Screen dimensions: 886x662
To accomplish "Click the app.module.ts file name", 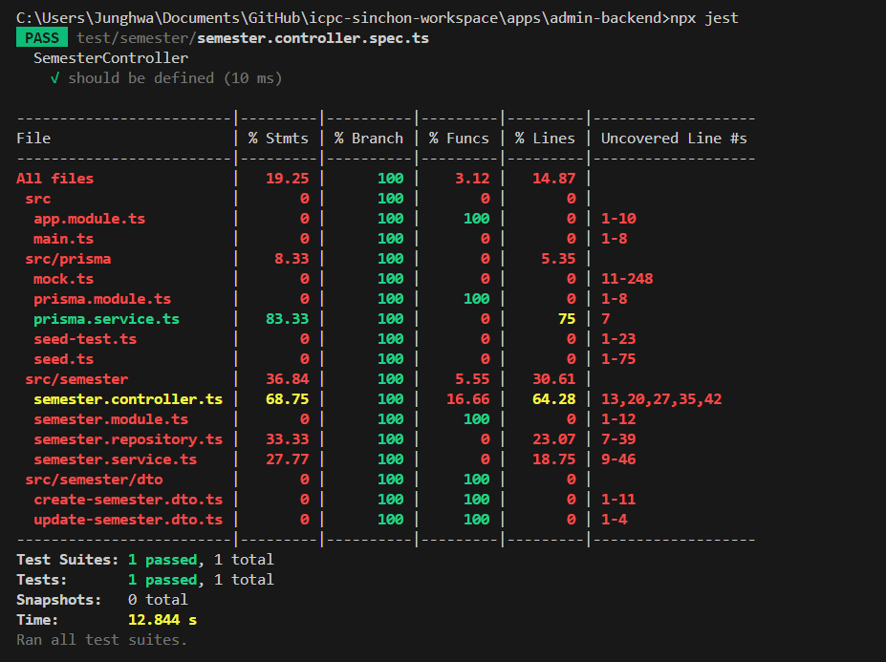I will 89,219.
